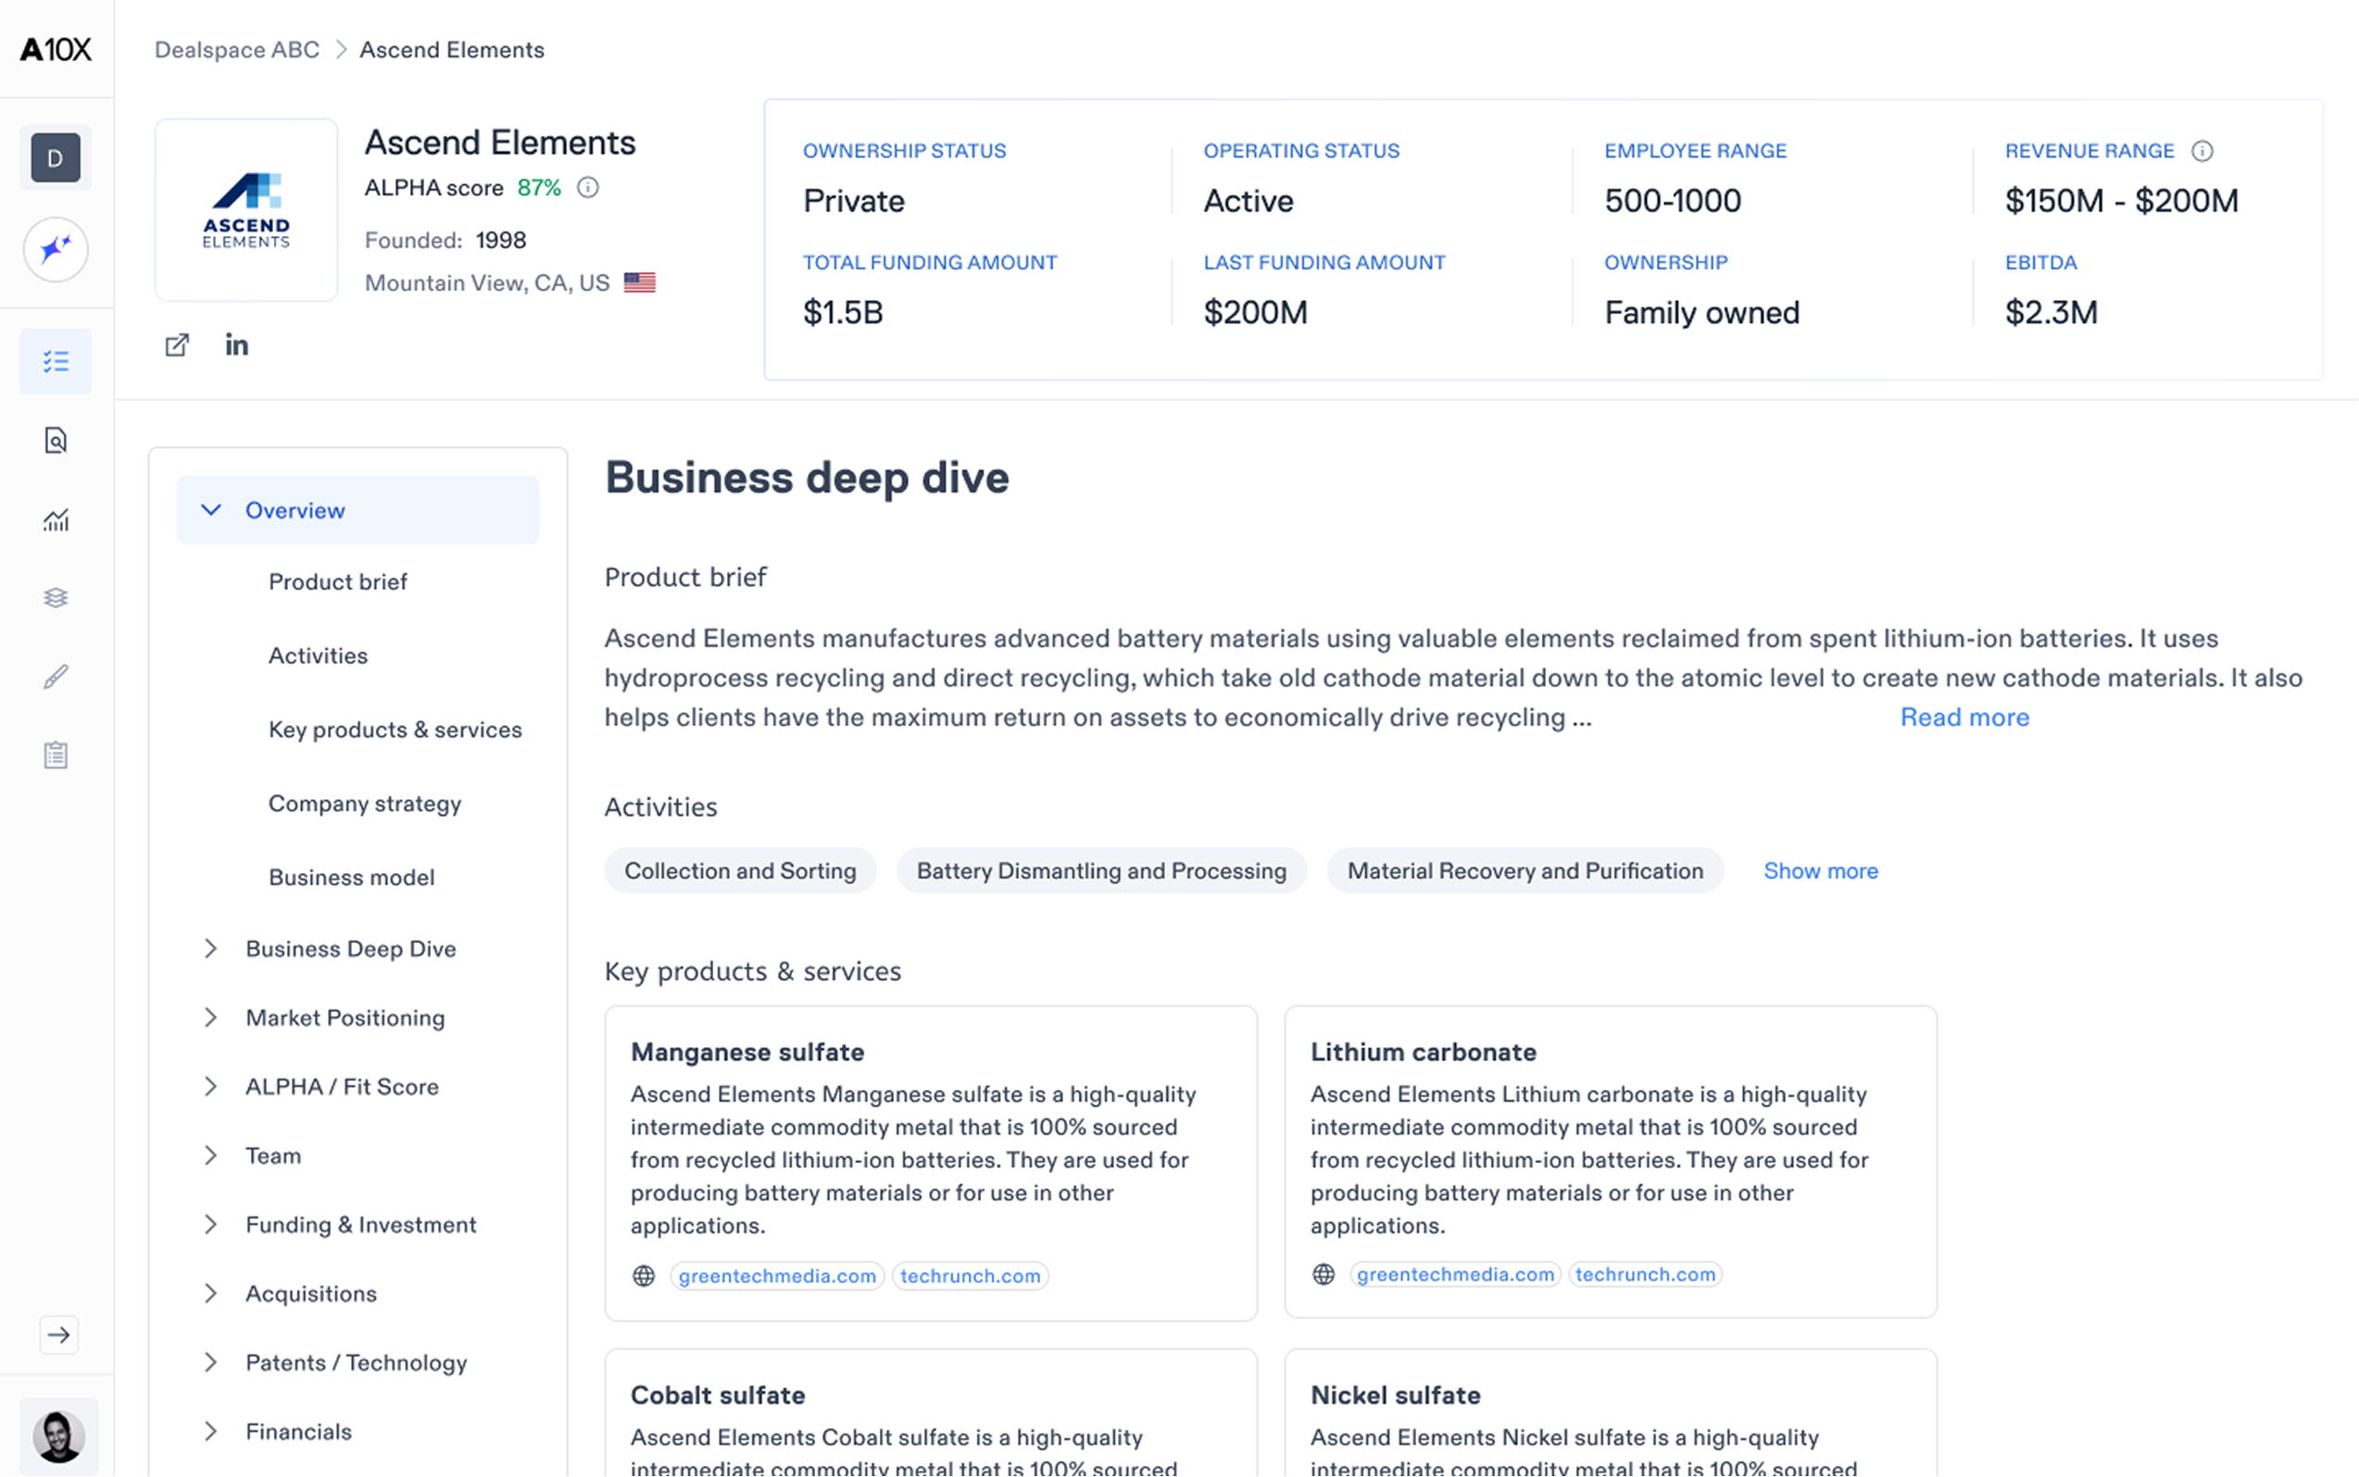Click Collection and Sorting tag
Image resolution: width=2359 pixels, height=1477 pixels.
coord(740,870)
